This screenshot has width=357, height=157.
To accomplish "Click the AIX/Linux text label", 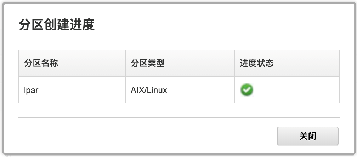I will (149, 90).
